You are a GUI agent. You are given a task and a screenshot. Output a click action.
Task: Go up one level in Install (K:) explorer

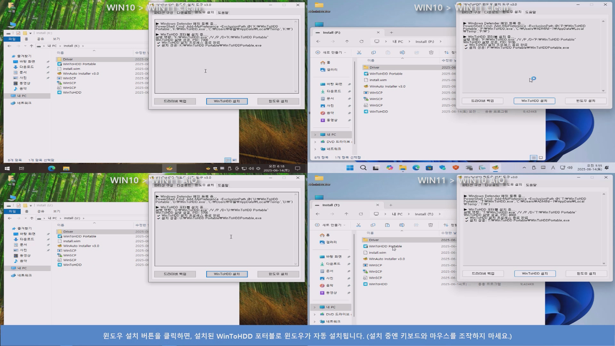point(31,46)
